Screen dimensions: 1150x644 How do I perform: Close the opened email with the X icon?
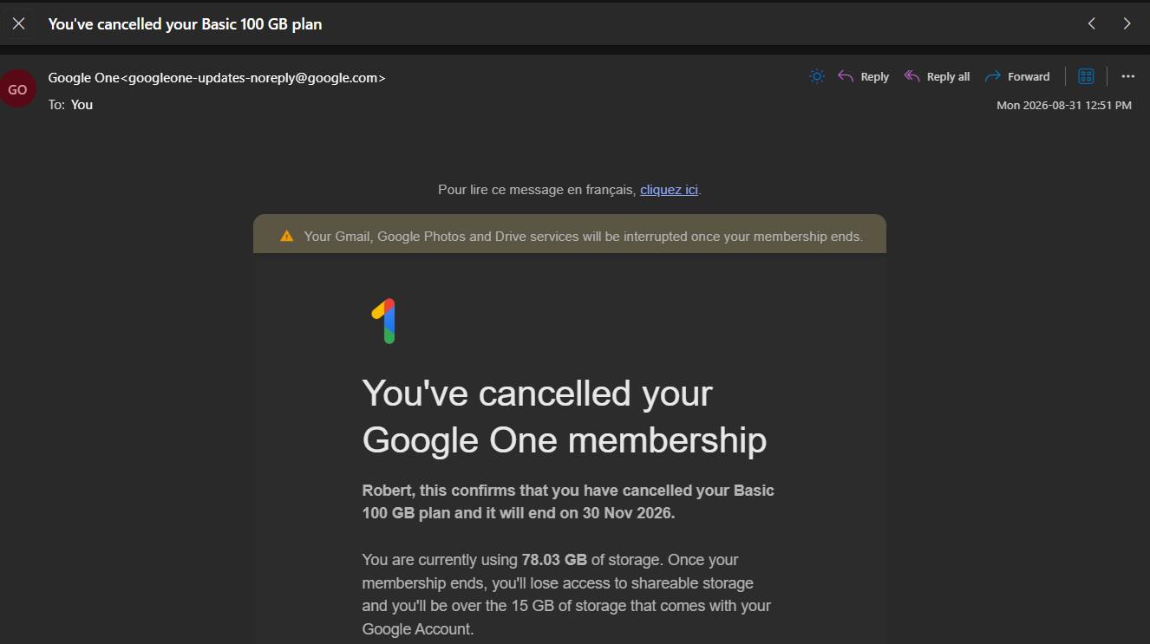[18, 23]
